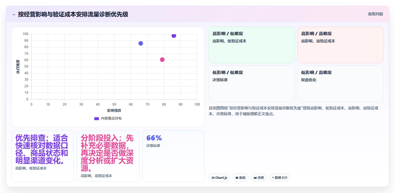This screenshot has width=395, height=193.
Task: Click the 数据卡片 tag
Action: (x=280, y=178)
